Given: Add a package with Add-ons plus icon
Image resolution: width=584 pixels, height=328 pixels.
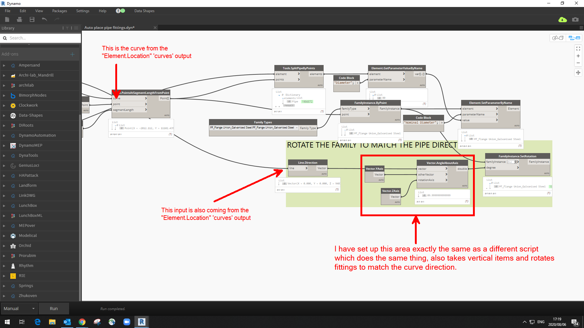Looking at the screenshot, I should click(x=72, y=54).
